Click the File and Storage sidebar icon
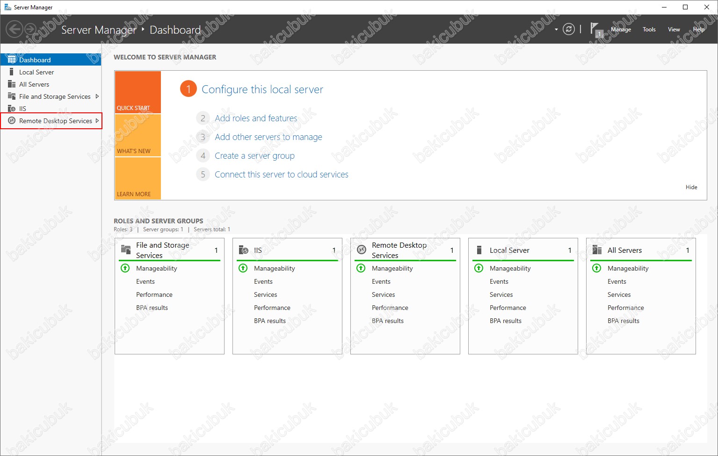The width and height of the screenshot is (718, 456). [12, 96]
